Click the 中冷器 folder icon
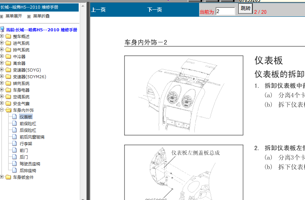Screen dimensions: 305x200 pos(8,56)
